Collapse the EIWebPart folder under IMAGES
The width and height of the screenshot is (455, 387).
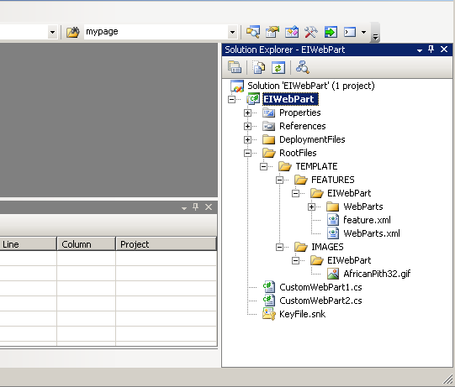pyautogui.click(x=295, y=260)
